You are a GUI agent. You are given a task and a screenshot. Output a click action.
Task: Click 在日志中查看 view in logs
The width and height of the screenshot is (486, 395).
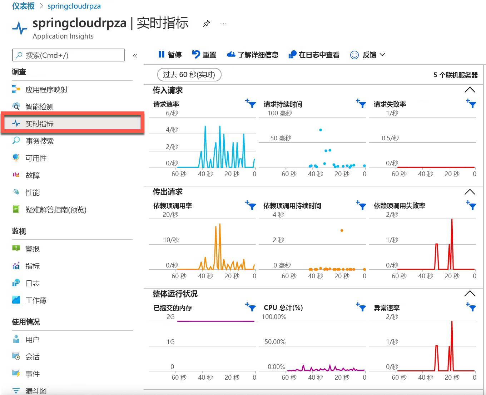314,55
